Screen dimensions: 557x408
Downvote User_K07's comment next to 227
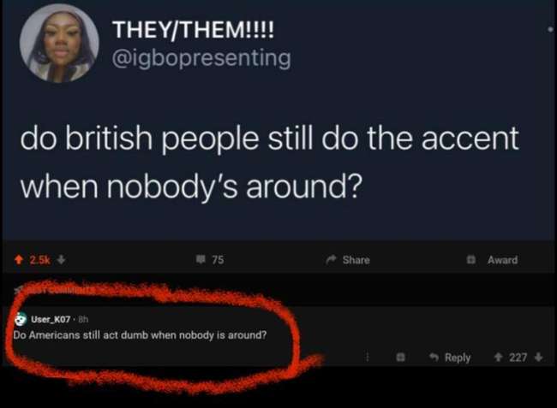point(538,357)
